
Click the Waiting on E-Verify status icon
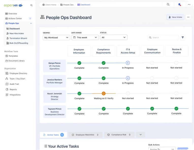[x=103, y=93]
